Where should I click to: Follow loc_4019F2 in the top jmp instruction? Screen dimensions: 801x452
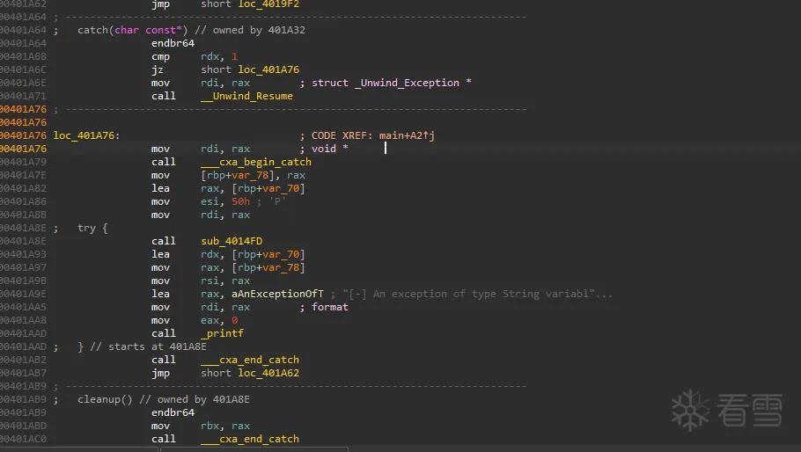point(268,4)
